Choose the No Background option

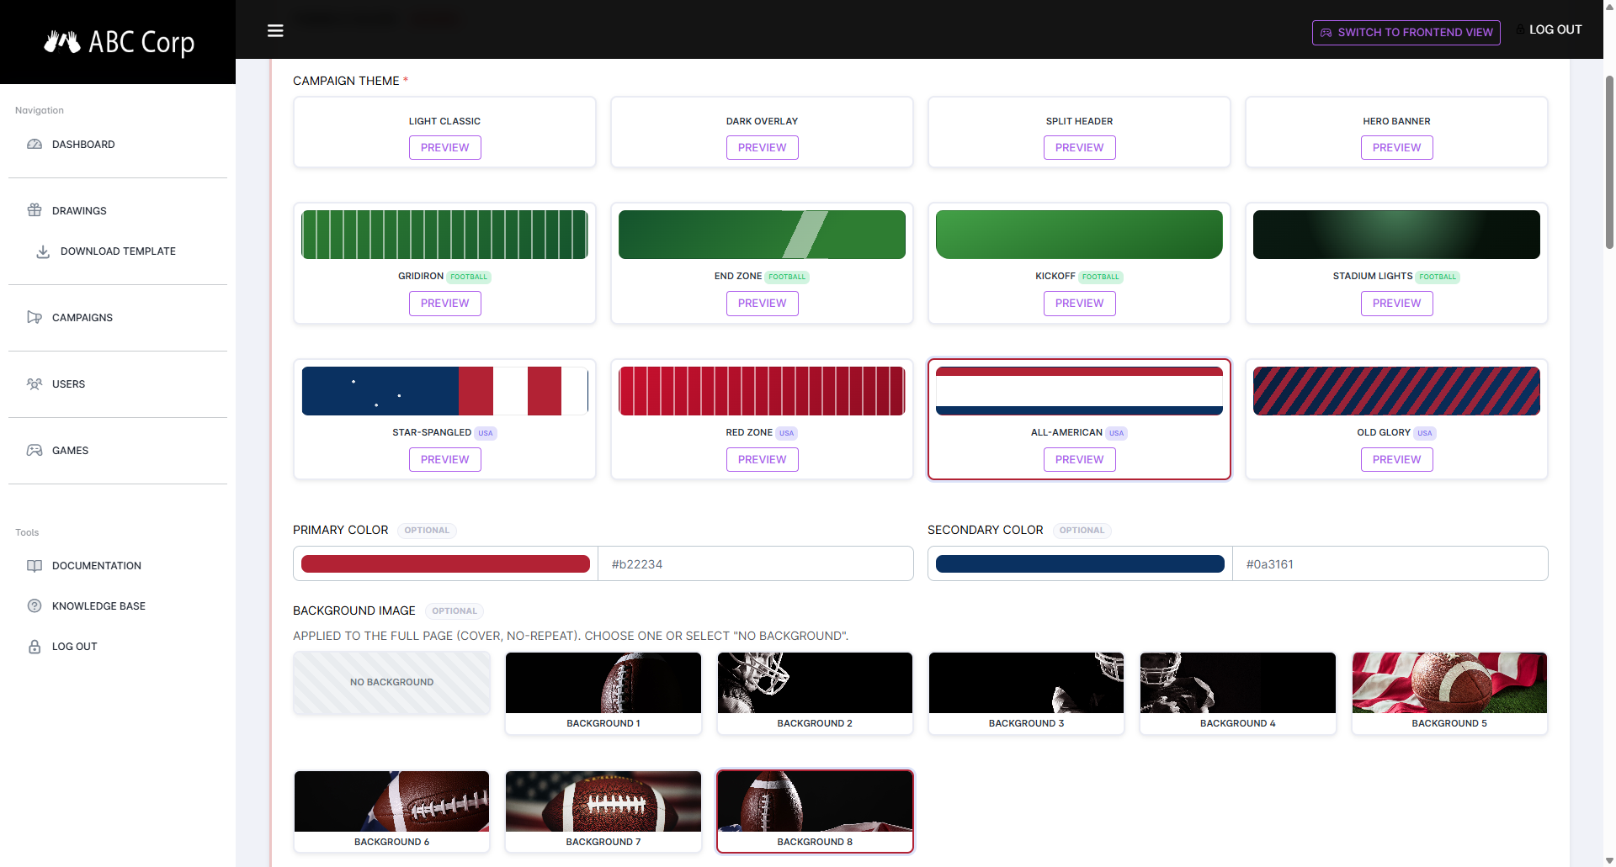click(x=391, y=683)
